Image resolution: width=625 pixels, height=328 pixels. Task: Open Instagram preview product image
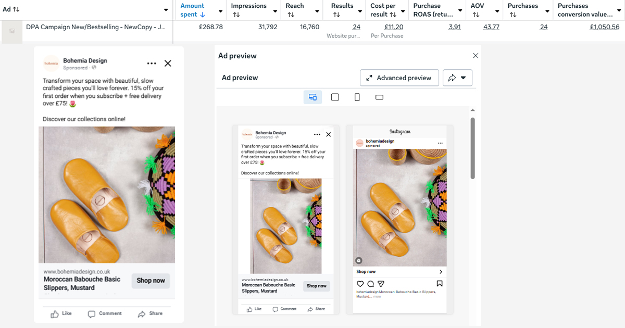point(400,208)
